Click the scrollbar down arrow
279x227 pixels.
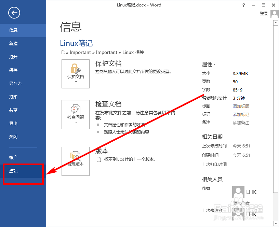(x=276, y=223)
